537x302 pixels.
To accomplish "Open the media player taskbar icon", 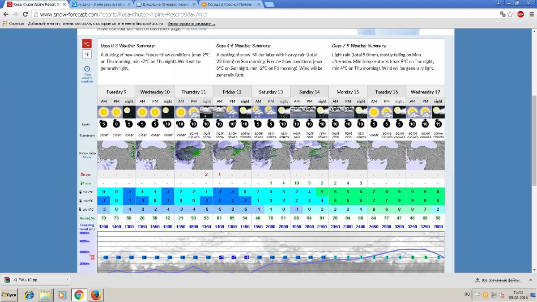I will 62,295.
